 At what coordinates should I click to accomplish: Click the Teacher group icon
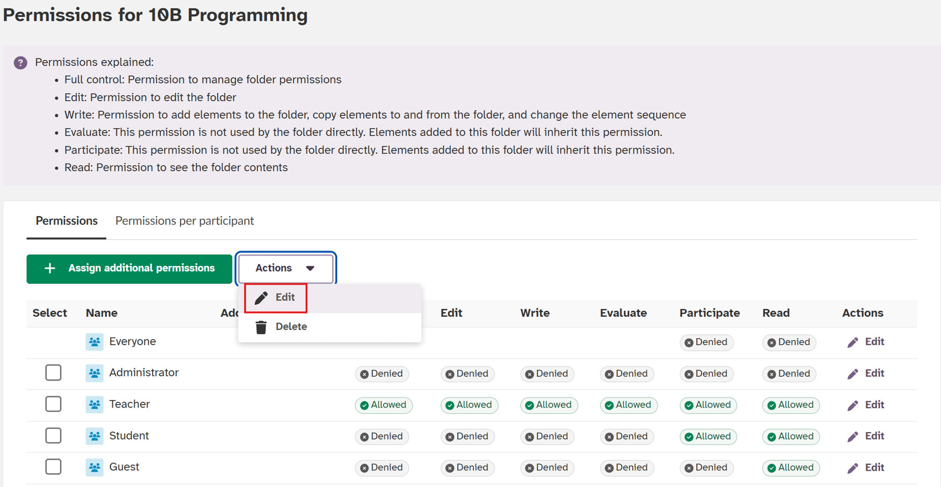(x=95, y=405)
